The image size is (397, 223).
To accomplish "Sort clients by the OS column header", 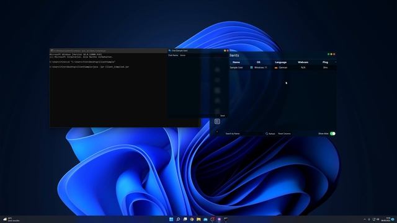I will 258,62.
